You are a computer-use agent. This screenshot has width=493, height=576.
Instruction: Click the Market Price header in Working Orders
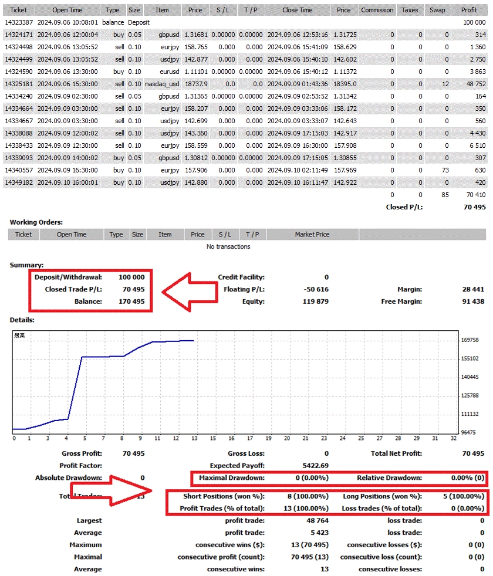[312, 235]
